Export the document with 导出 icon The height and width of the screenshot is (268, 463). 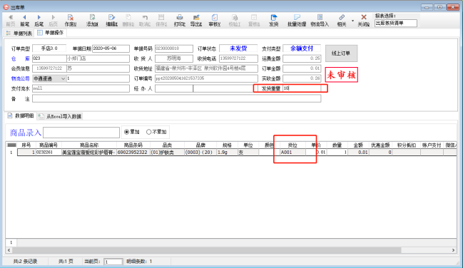pos(196,21)
